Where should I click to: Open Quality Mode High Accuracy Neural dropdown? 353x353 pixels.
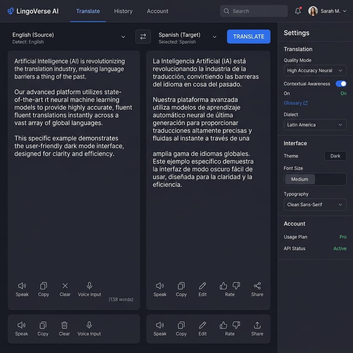pos(315,70)
